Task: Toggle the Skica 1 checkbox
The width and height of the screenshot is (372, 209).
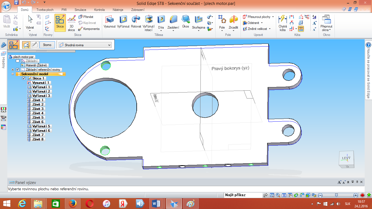Action: coord(24,78)
